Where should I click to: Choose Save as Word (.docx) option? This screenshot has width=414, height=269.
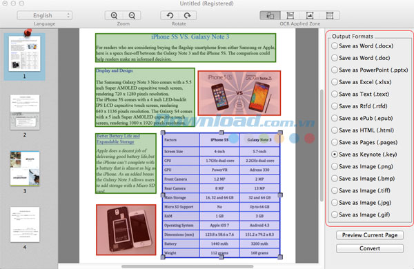362,46
